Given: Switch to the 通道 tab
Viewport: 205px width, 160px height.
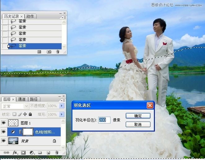Looking at the screenshot, I should coord(22,99).
